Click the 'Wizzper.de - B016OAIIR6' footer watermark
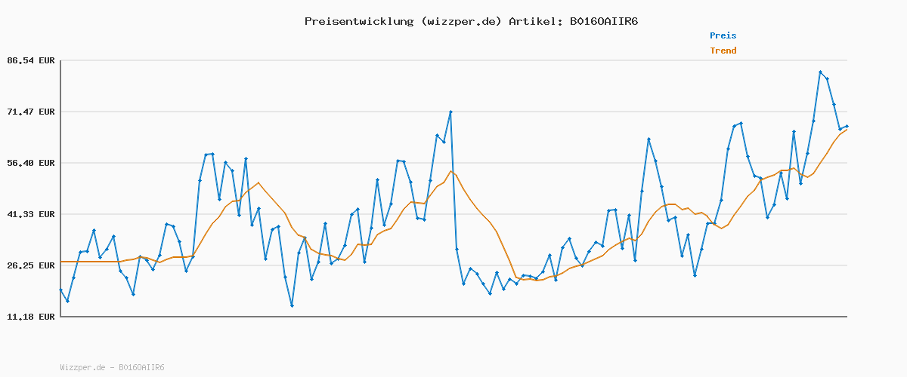907x377 pixels. pos(112,368)
